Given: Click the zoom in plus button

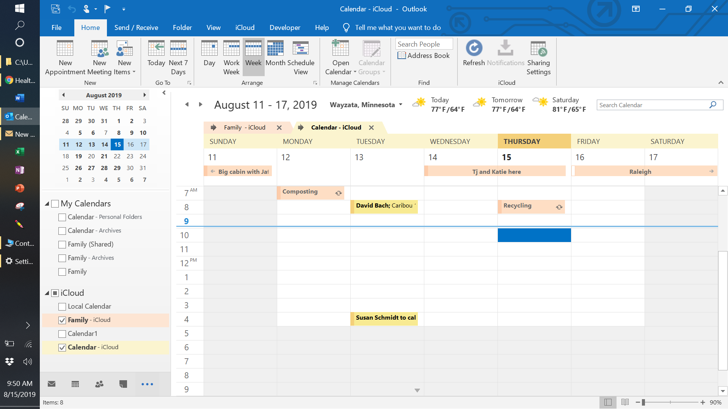Looking at the screenshot, I should [703, 402].
